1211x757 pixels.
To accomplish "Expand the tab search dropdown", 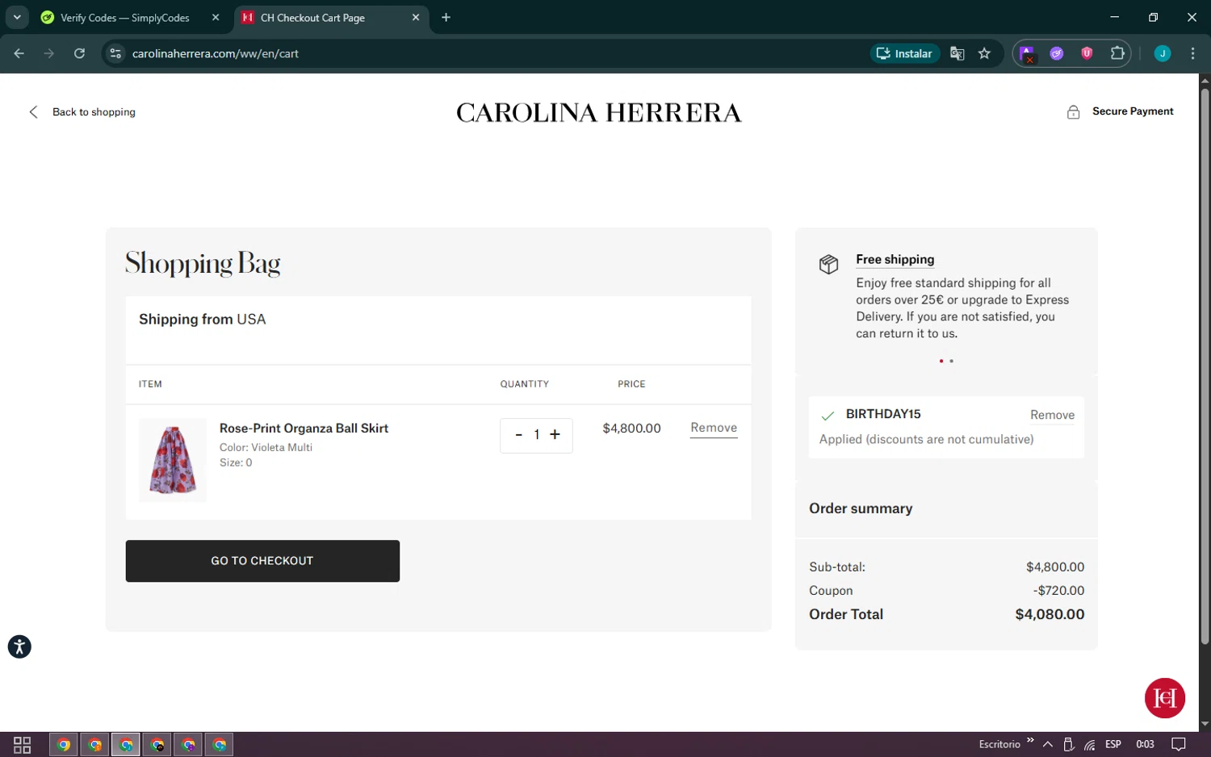I will point(17,17).
